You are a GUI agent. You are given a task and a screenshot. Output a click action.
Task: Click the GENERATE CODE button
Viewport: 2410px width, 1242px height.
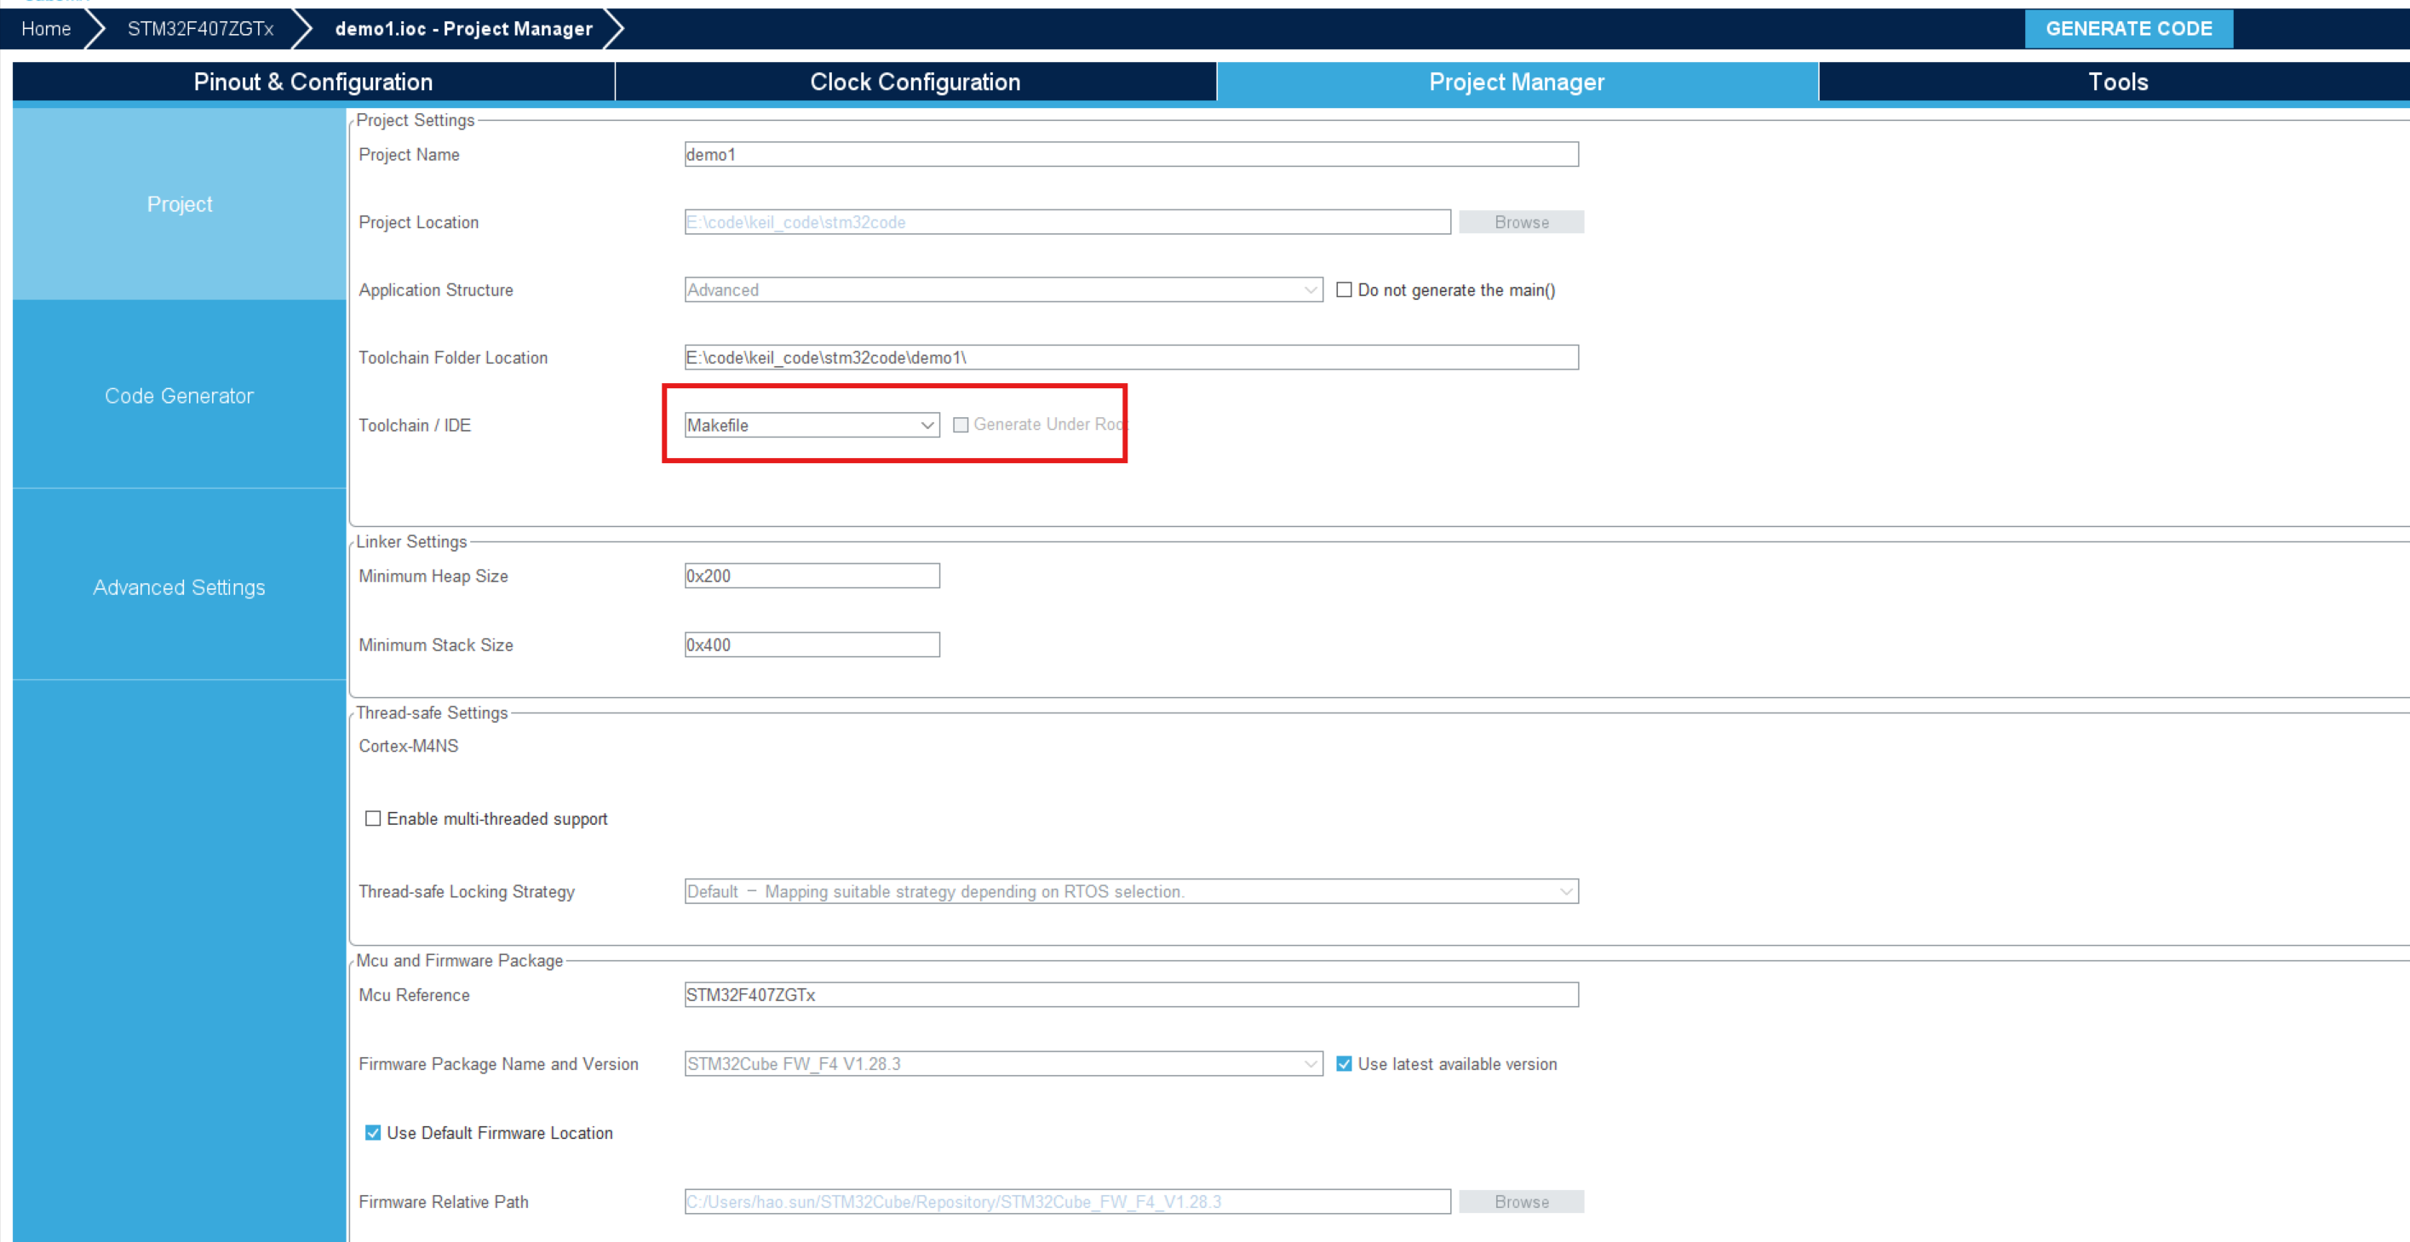(x=2127, y=29)
